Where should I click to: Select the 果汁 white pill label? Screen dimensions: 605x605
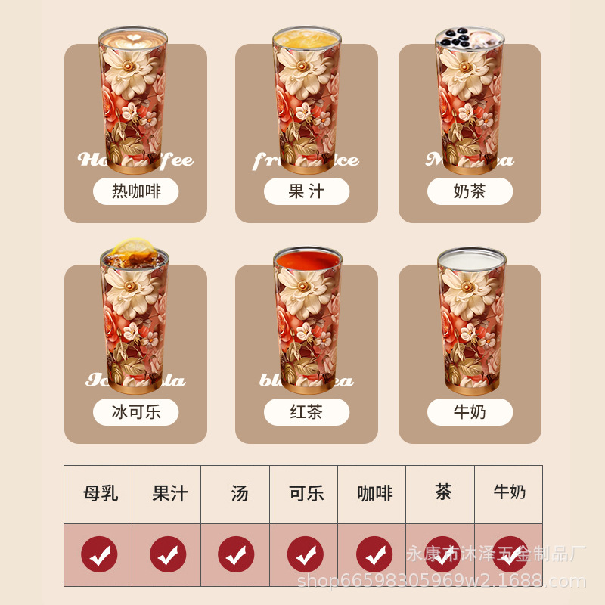pos(307,191)
